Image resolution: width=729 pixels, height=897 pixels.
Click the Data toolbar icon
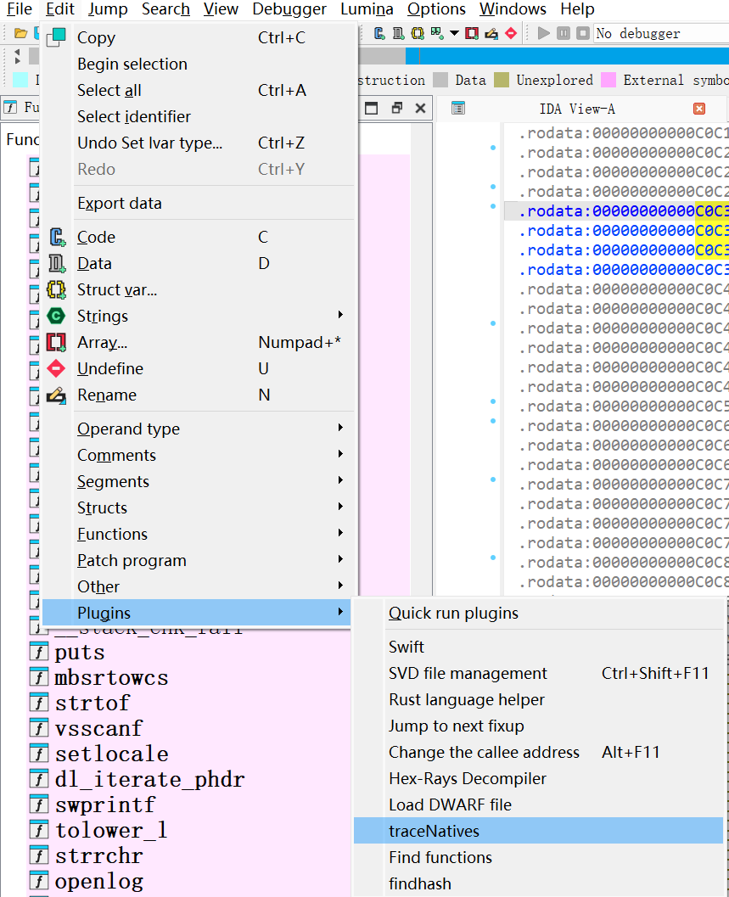(398, 33)
